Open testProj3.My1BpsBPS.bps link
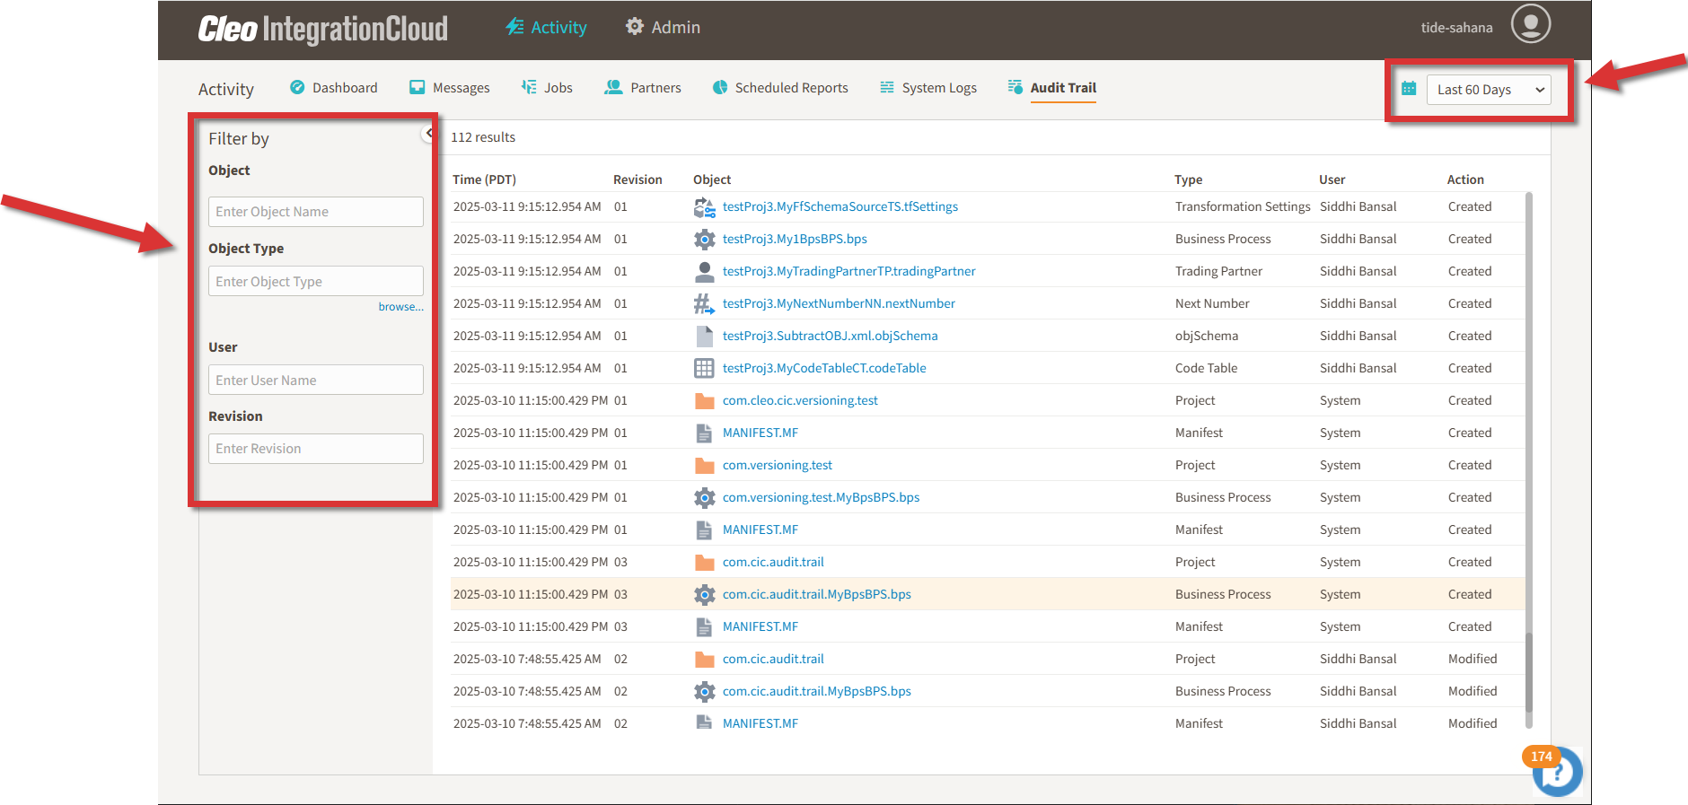This screenshot has height=805, width=1688. tap(795, 239)
